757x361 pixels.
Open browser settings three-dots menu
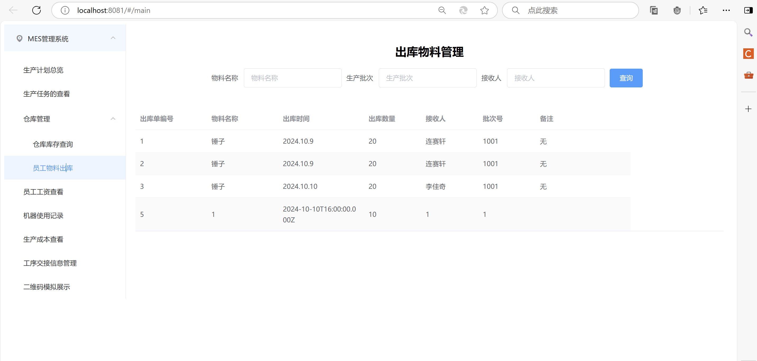click(x=726, y=11)
